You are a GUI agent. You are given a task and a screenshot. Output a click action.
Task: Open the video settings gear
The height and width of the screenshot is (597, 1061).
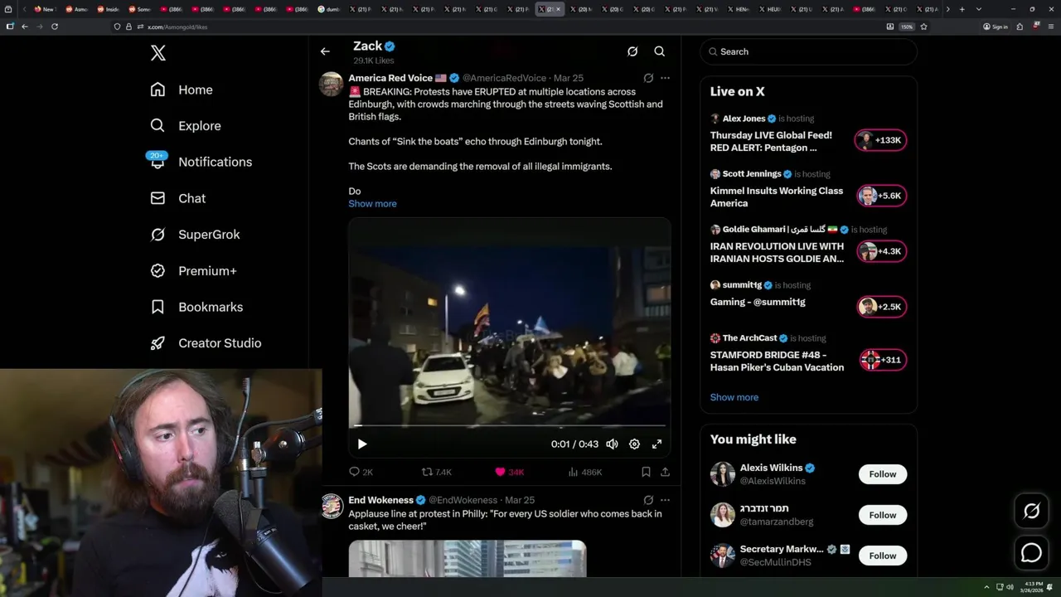click(x=634, y=444)
